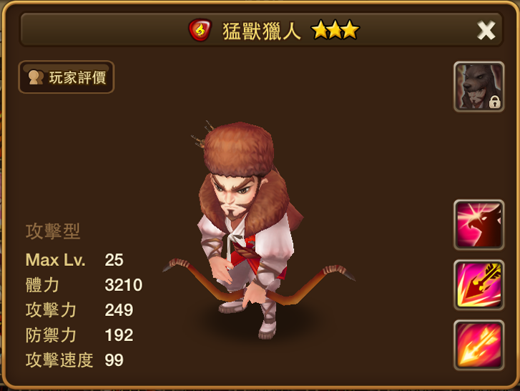Viewport: 520px width, 391px height.
Task: Click the 攻擊速度 99 stat row
Action: (x=74, y=360)
